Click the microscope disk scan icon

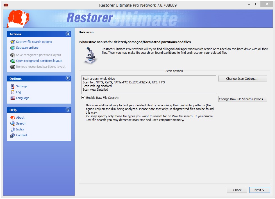pos(90,55)
